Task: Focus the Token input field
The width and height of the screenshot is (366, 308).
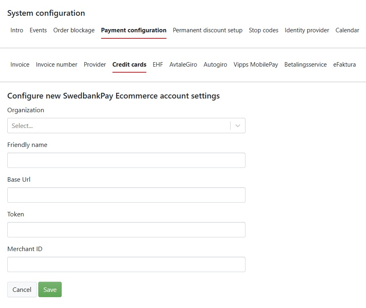Action: [126, 230]
